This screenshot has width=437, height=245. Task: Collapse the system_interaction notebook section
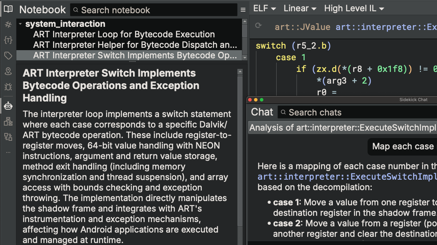coord(20,23)
